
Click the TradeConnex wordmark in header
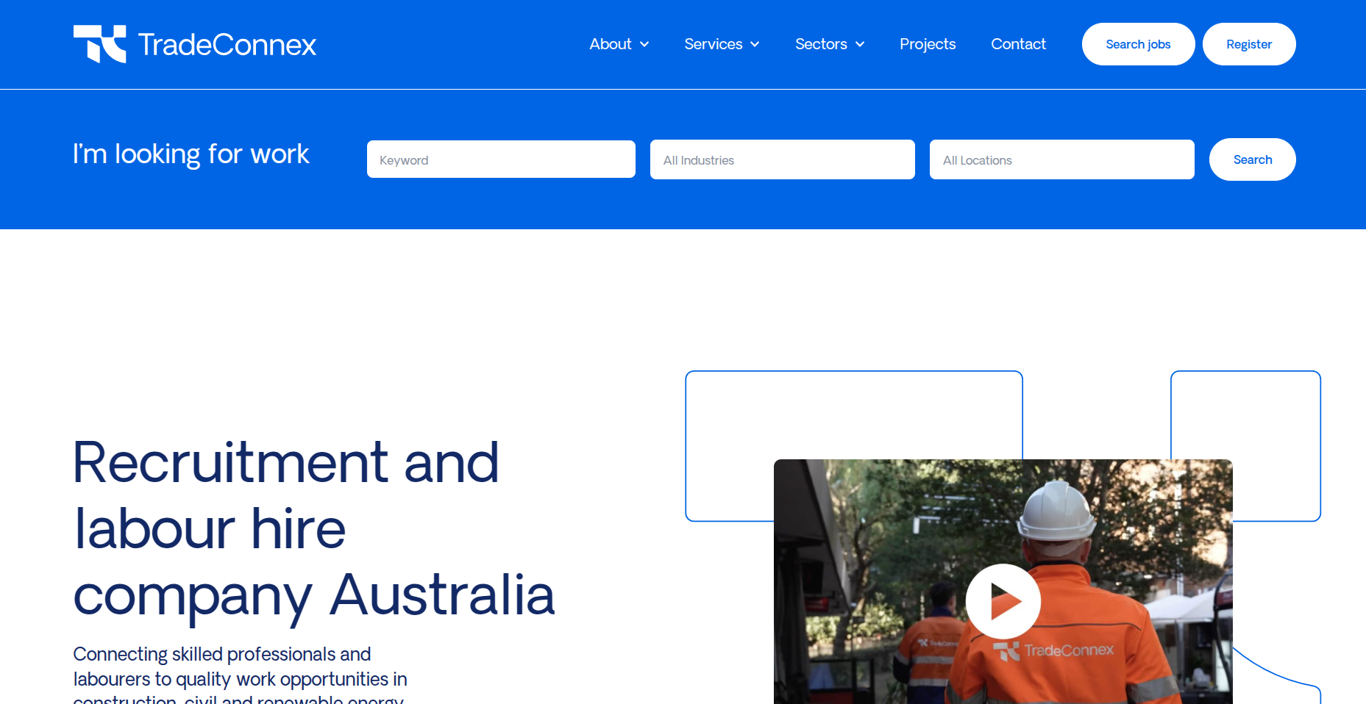tap(227, 45)
